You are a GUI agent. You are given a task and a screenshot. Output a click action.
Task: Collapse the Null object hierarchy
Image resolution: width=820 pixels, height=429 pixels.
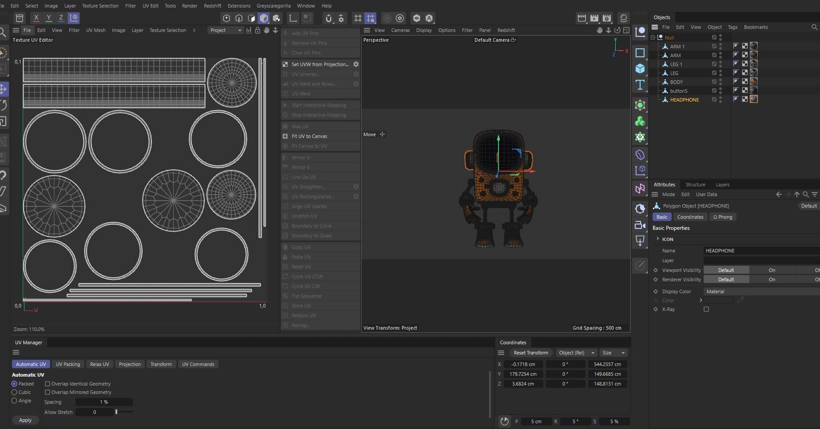[653, 38]
